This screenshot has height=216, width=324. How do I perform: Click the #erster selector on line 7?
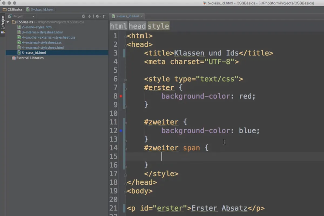[x=159, y=87]
